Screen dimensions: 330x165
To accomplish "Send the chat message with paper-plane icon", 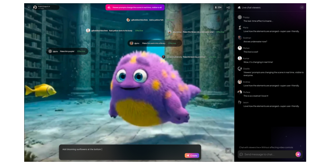I will pos(298,154).
